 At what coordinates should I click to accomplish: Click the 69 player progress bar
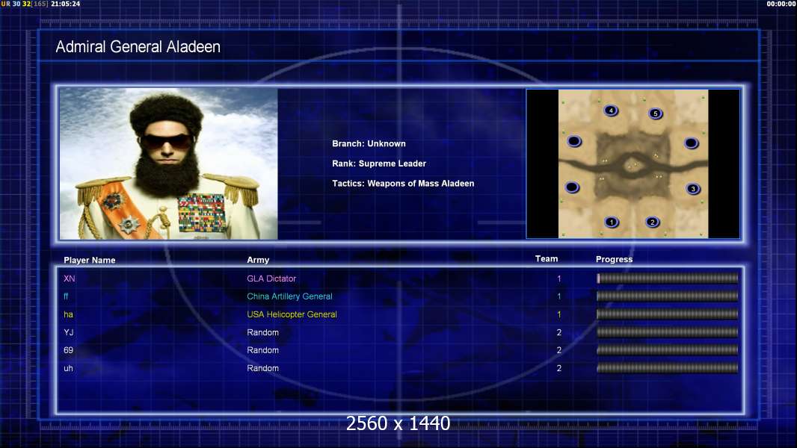(x=668, y=350)
